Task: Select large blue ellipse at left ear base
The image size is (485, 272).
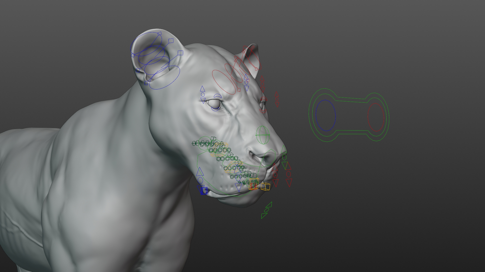Action: pyautogui.click(x=164, y=77)
